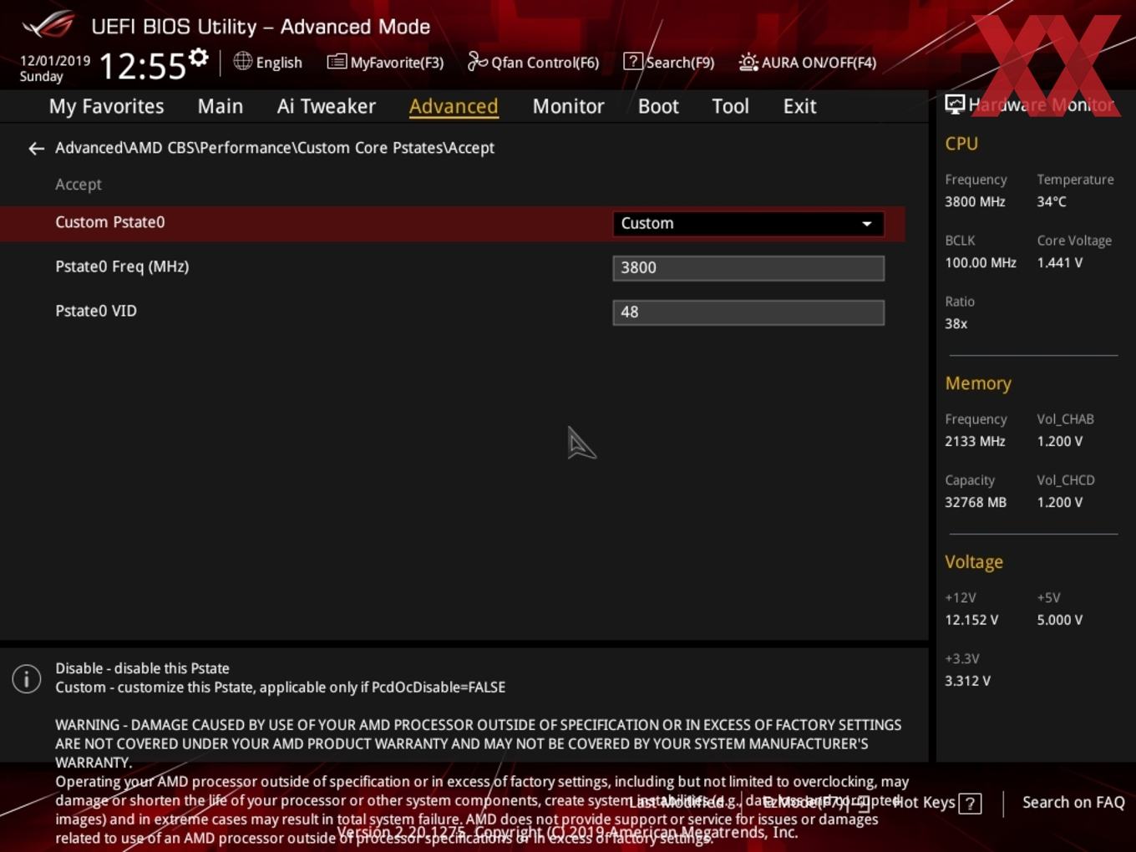Open the Monitor tab

click(568, 106)
